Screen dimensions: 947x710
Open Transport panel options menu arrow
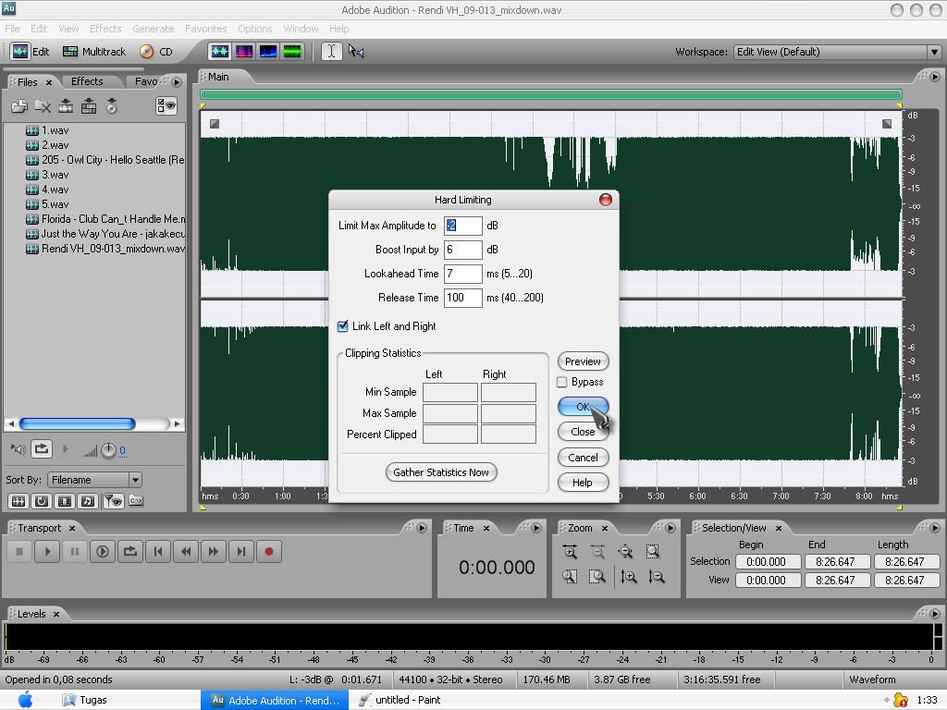coord(422,528)
